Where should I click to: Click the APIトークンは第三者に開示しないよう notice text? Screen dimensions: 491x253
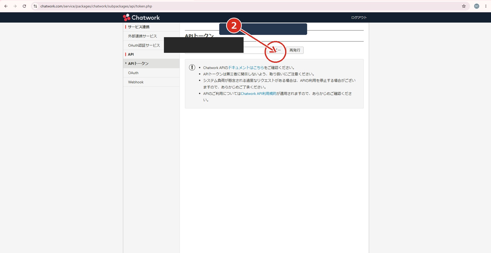click(x=259, y=74)
